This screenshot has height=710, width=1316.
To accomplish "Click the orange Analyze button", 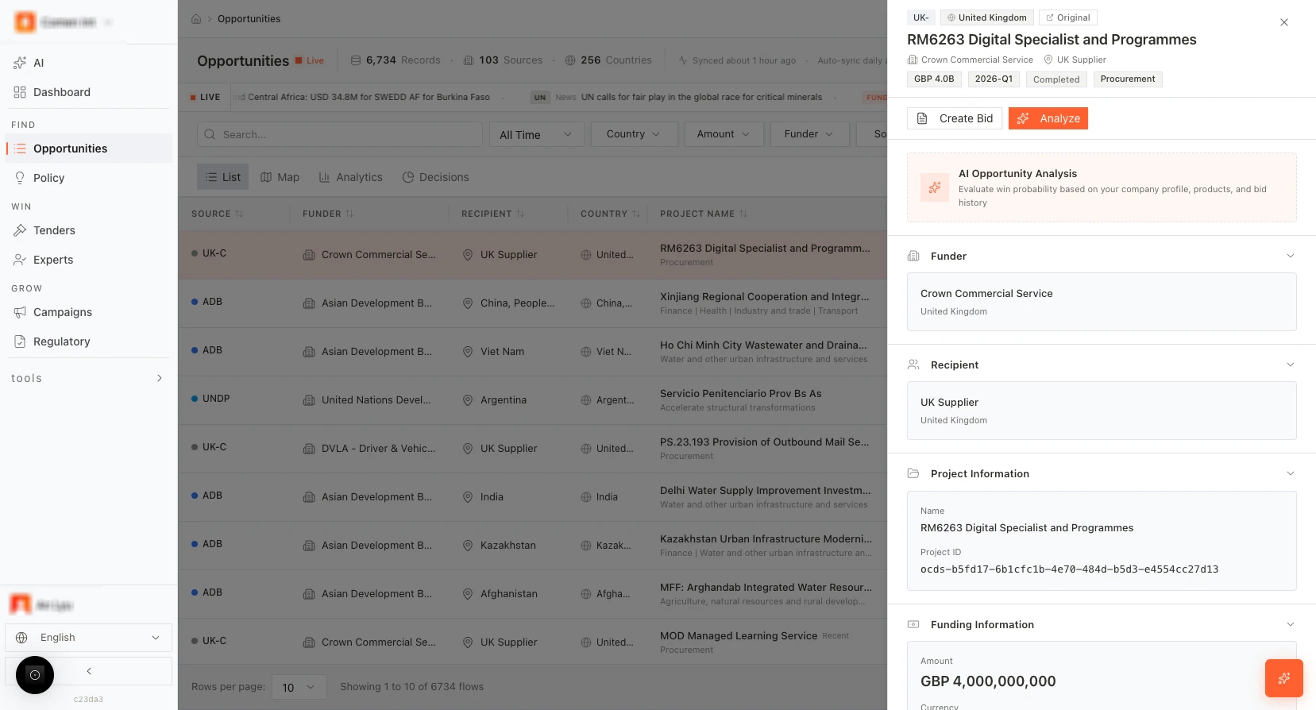I will 1048,118.
